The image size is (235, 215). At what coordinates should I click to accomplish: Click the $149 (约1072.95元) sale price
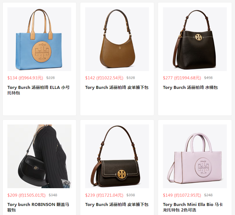point(182,195)
